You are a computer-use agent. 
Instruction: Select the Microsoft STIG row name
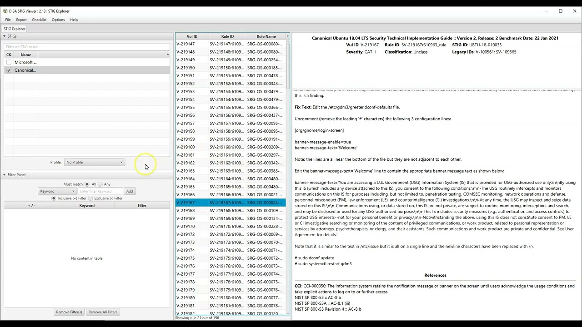coord(25,62)
